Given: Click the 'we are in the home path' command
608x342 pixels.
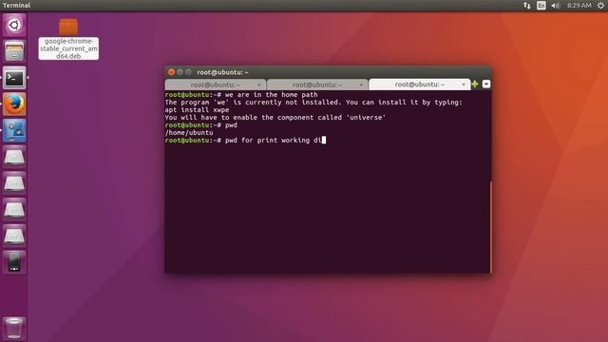Looking at the screenshot, I should pos(271,95).
